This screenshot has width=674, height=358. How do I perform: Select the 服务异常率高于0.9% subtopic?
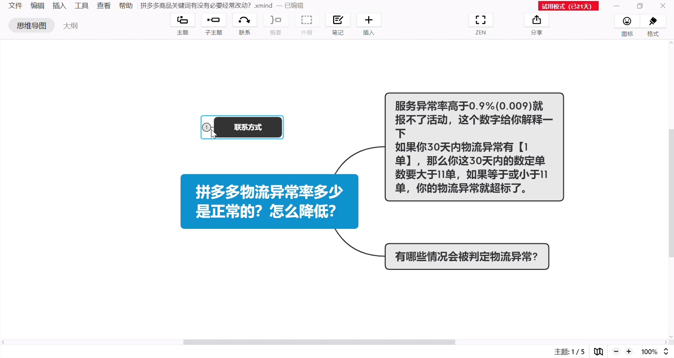coord(474,147)
